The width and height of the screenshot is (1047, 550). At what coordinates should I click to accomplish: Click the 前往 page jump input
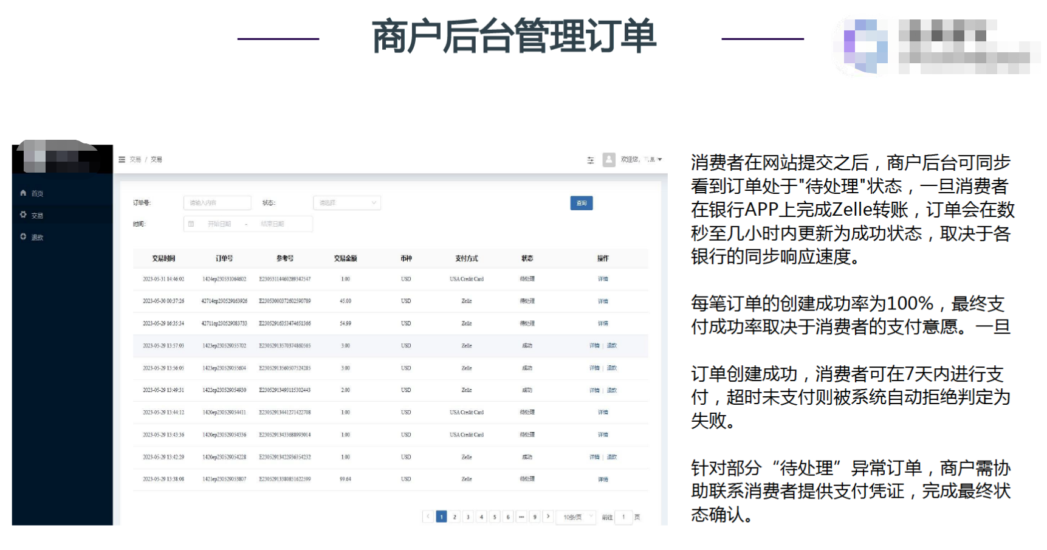point(623,517)
